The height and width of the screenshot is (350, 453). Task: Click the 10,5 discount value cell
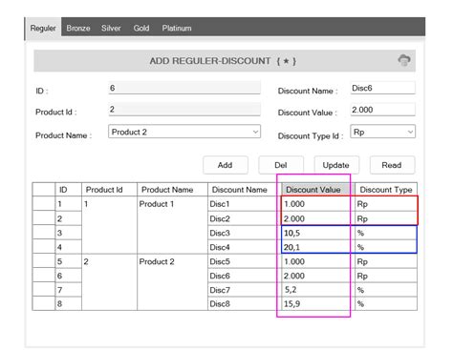(x=318, y=233)
